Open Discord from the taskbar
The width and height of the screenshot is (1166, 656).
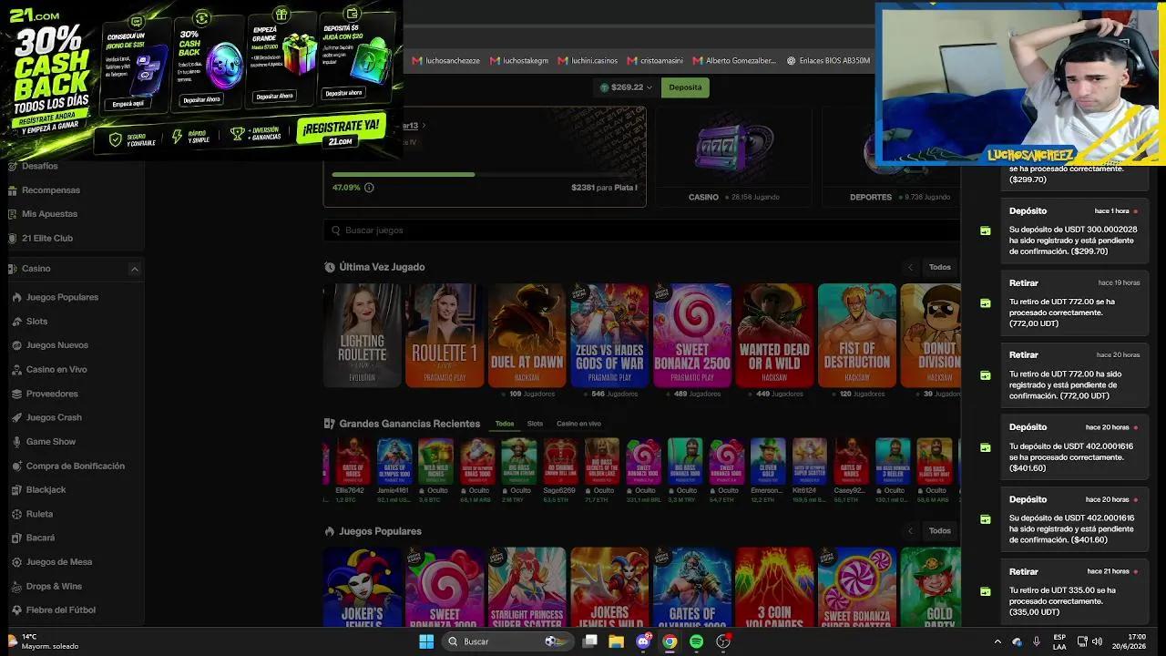point(643,641)
